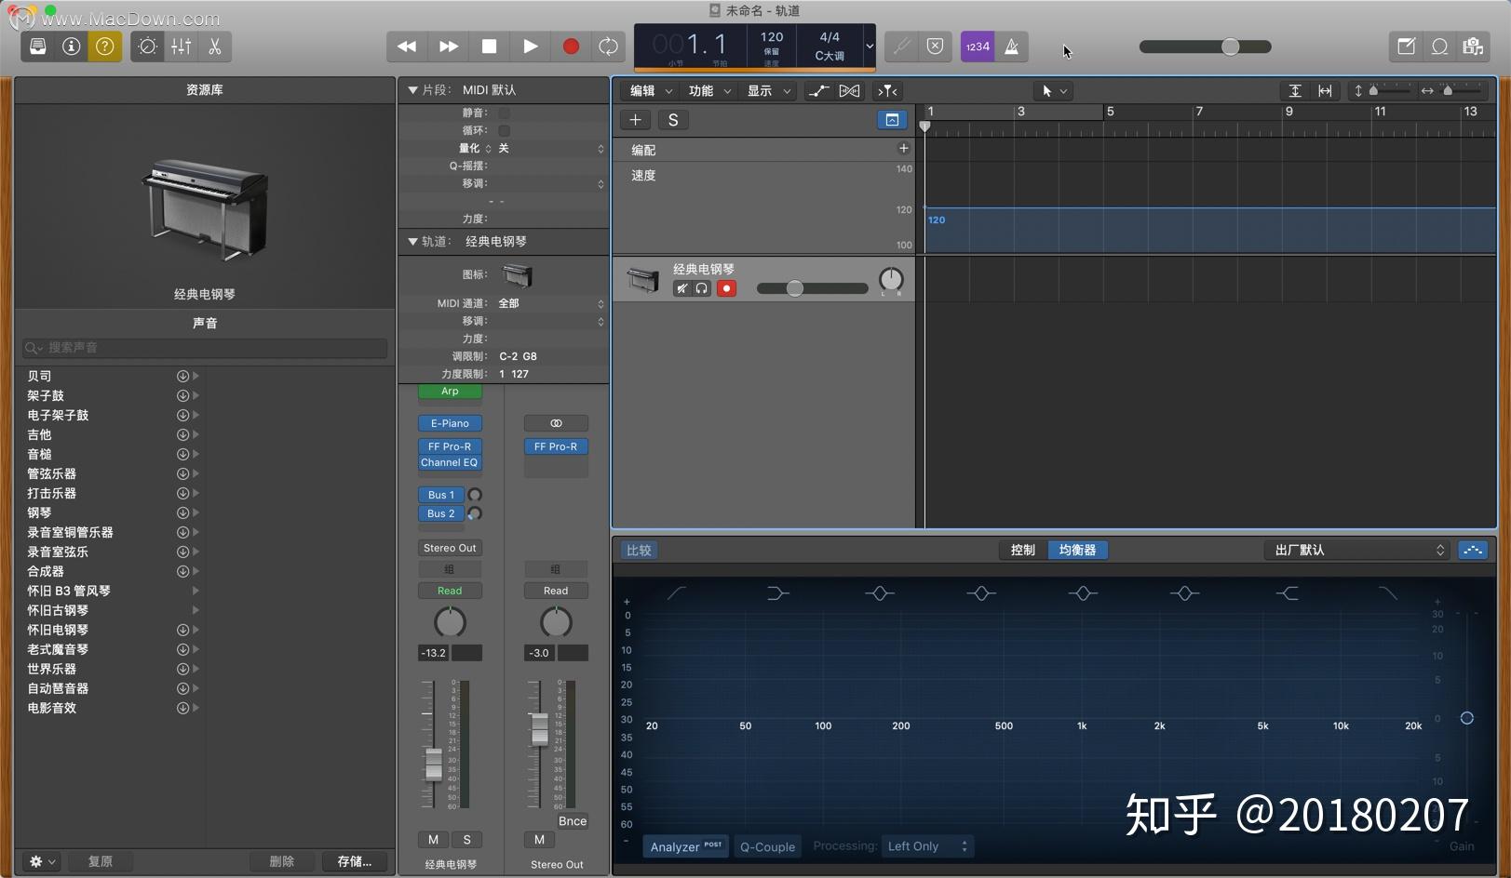1511x878 pixels.
Task: Click the 搜索声音 search field
Action: point(205,347)
